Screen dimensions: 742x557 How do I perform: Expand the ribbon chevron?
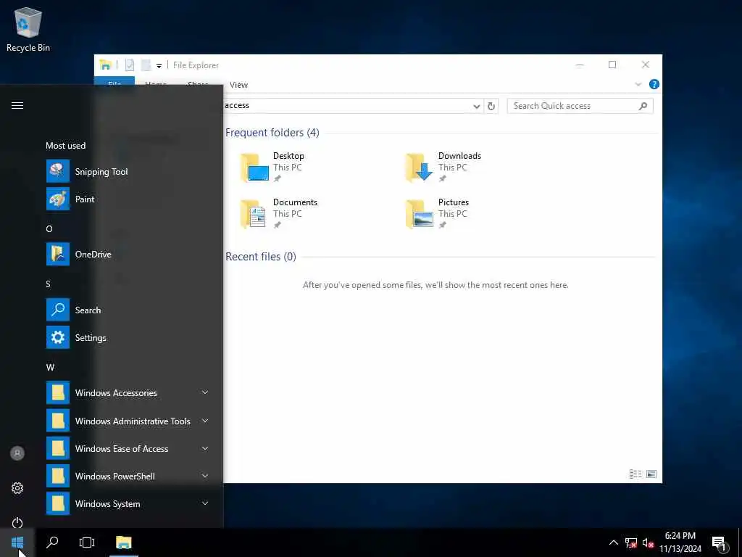coord(638,84)
